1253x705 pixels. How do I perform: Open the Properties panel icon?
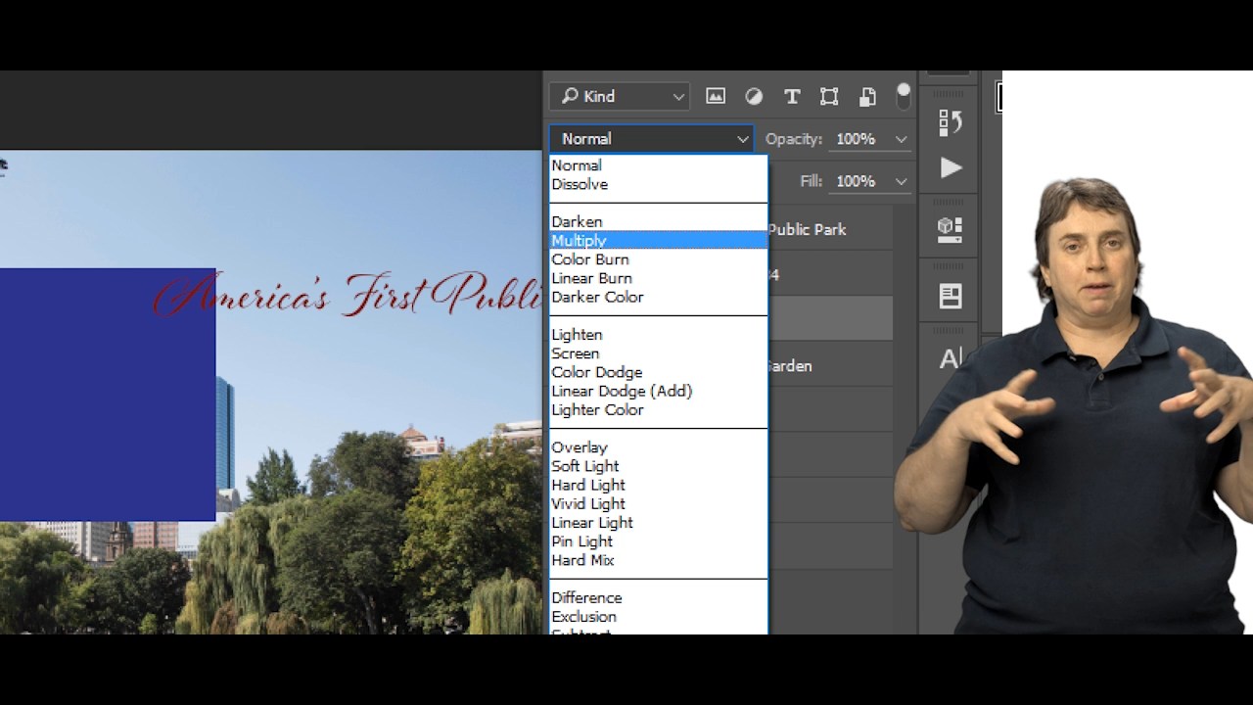click(951, 296)
